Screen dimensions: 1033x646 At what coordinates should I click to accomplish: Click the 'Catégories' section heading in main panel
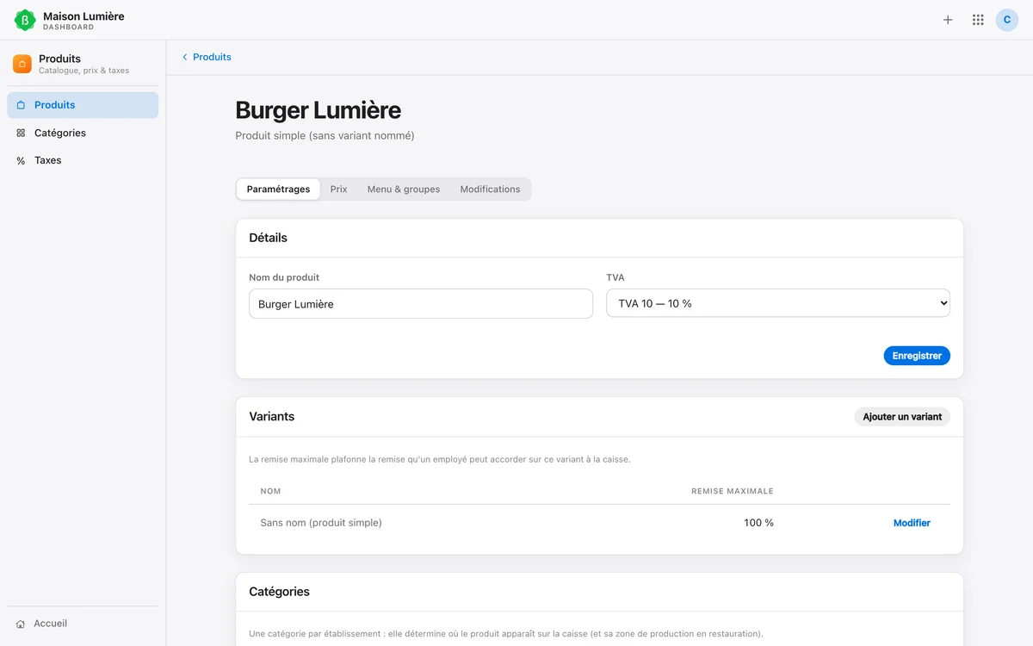pos(280,593)
